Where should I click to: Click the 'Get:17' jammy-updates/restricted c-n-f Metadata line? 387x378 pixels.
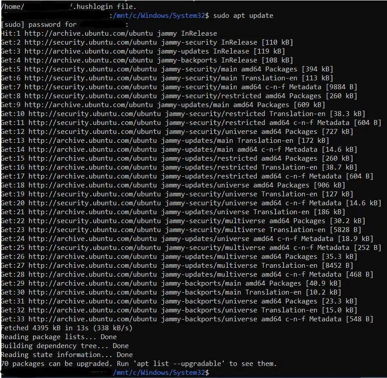point(187,176)
